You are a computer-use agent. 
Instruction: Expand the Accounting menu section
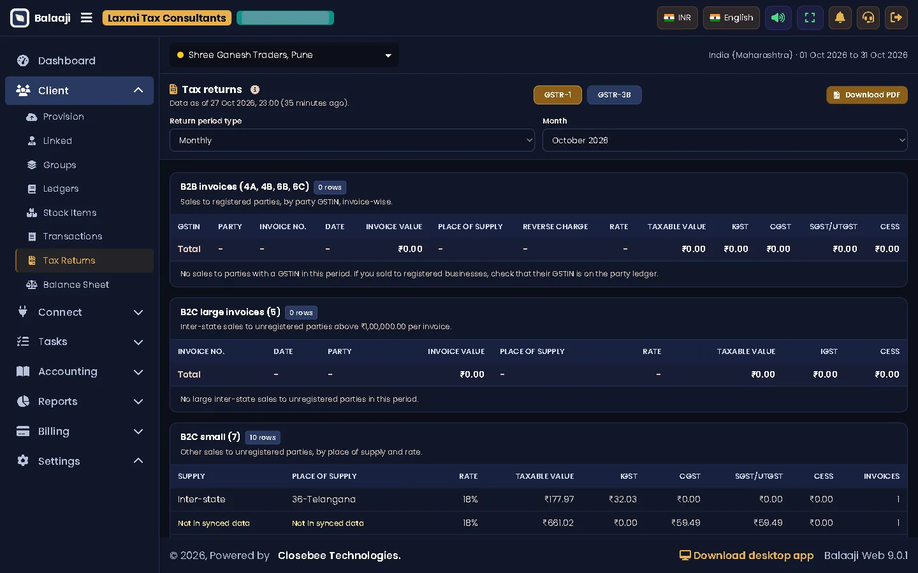point(79,372)
